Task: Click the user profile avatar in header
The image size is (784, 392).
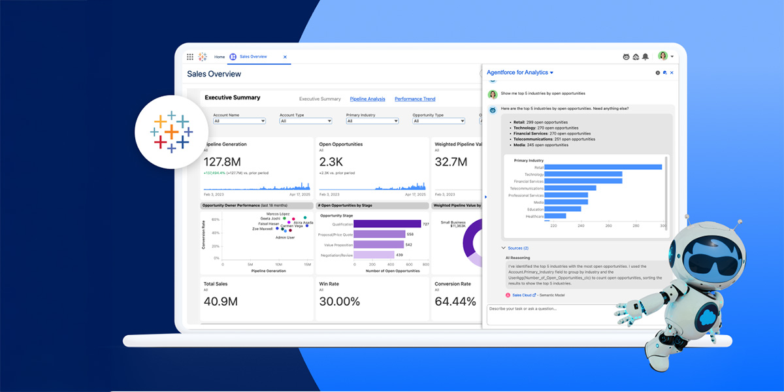Action: click(662, 56)
